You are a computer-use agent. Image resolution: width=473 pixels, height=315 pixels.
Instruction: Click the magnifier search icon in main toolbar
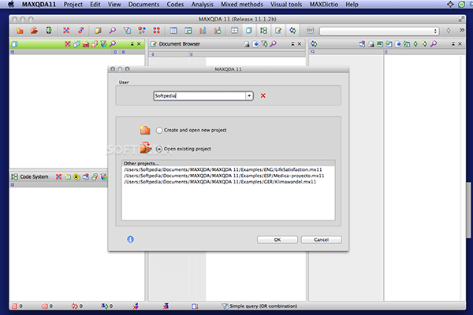tap(113, 31)
